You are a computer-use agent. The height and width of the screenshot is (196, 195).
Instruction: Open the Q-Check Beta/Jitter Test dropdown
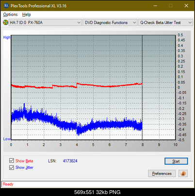pos(165,23)
